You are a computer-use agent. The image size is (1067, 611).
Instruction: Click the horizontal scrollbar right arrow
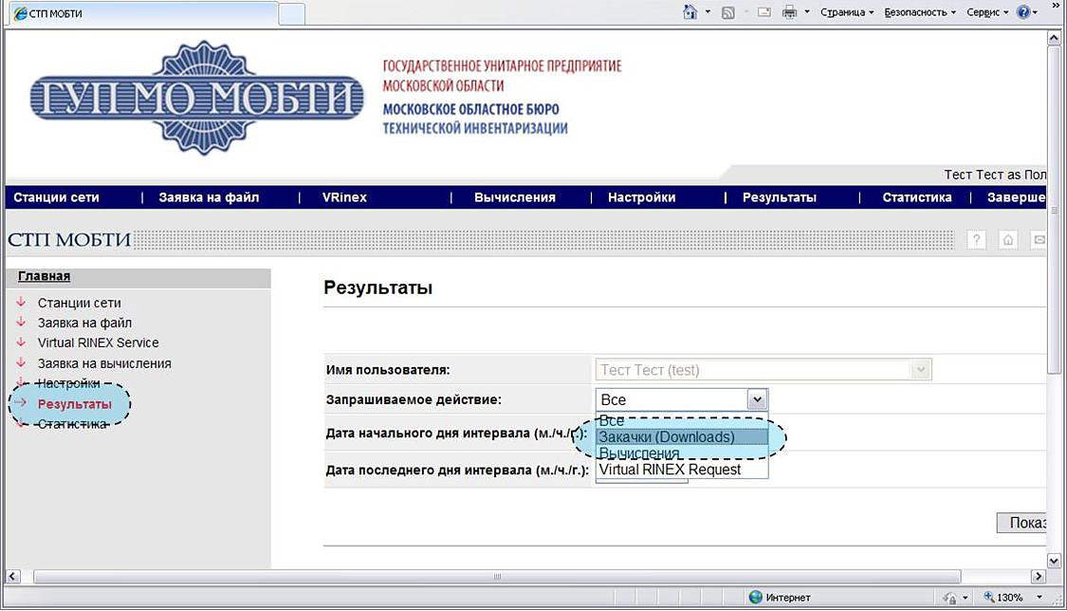tap(1039, 576)
